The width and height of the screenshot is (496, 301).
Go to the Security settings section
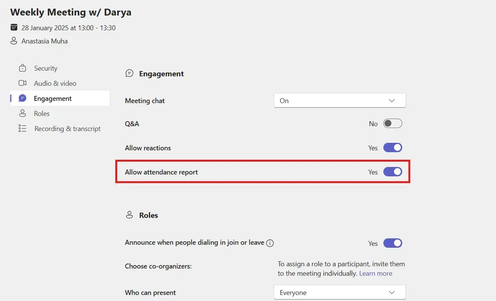coord(46,68)
